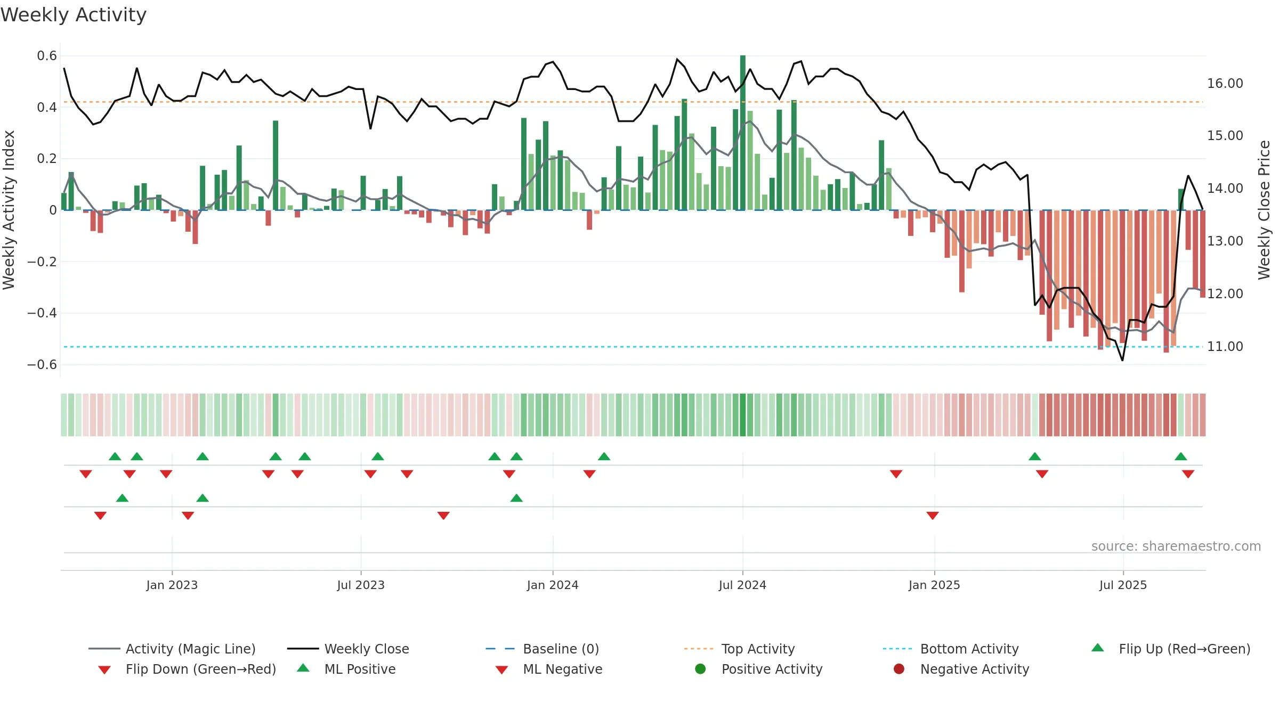The image size is (1279, 719).
Task: Click darkest green heatmap cell at Jul 2024
Action: [x=743, y=415]
